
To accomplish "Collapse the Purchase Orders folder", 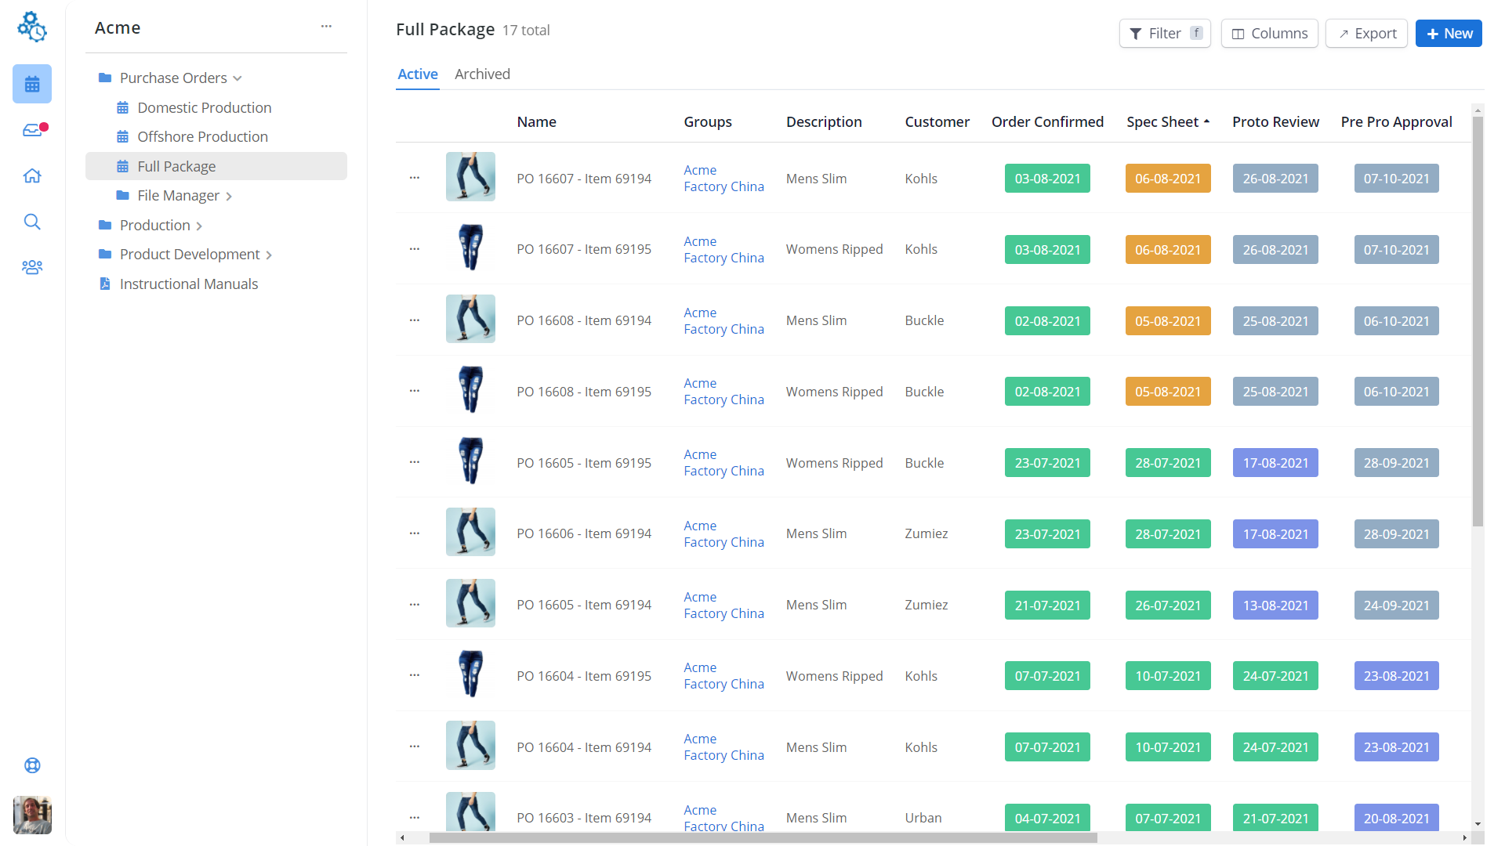I will 238,78.
